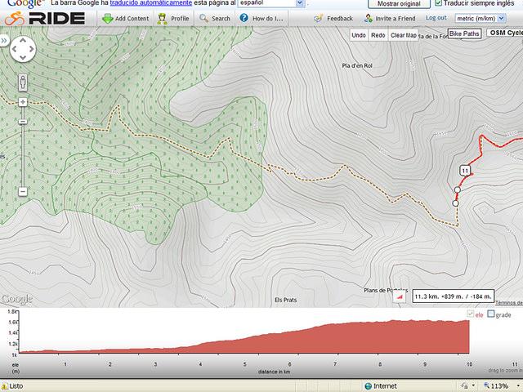Open the metric (m/km) units dropdown
This screenshot has width=523, height=392.
pyautogui.click(x=481, y=18)
